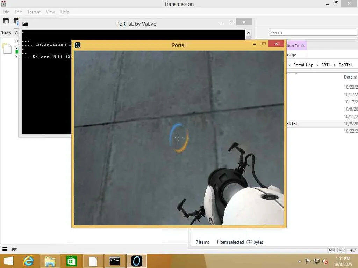Viewport: 358px width, 268px height.
Task: Close the PoRTaL by VaLVe console window
Action: pyautogui.click(x=244, y=22)
